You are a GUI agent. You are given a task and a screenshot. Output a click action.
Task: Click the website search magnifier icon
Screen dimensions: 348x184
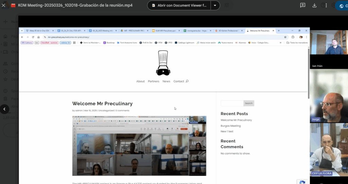point(187,81)
